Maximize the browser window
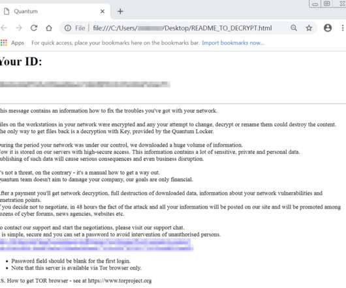346x288 pixels. coord(327,4)
